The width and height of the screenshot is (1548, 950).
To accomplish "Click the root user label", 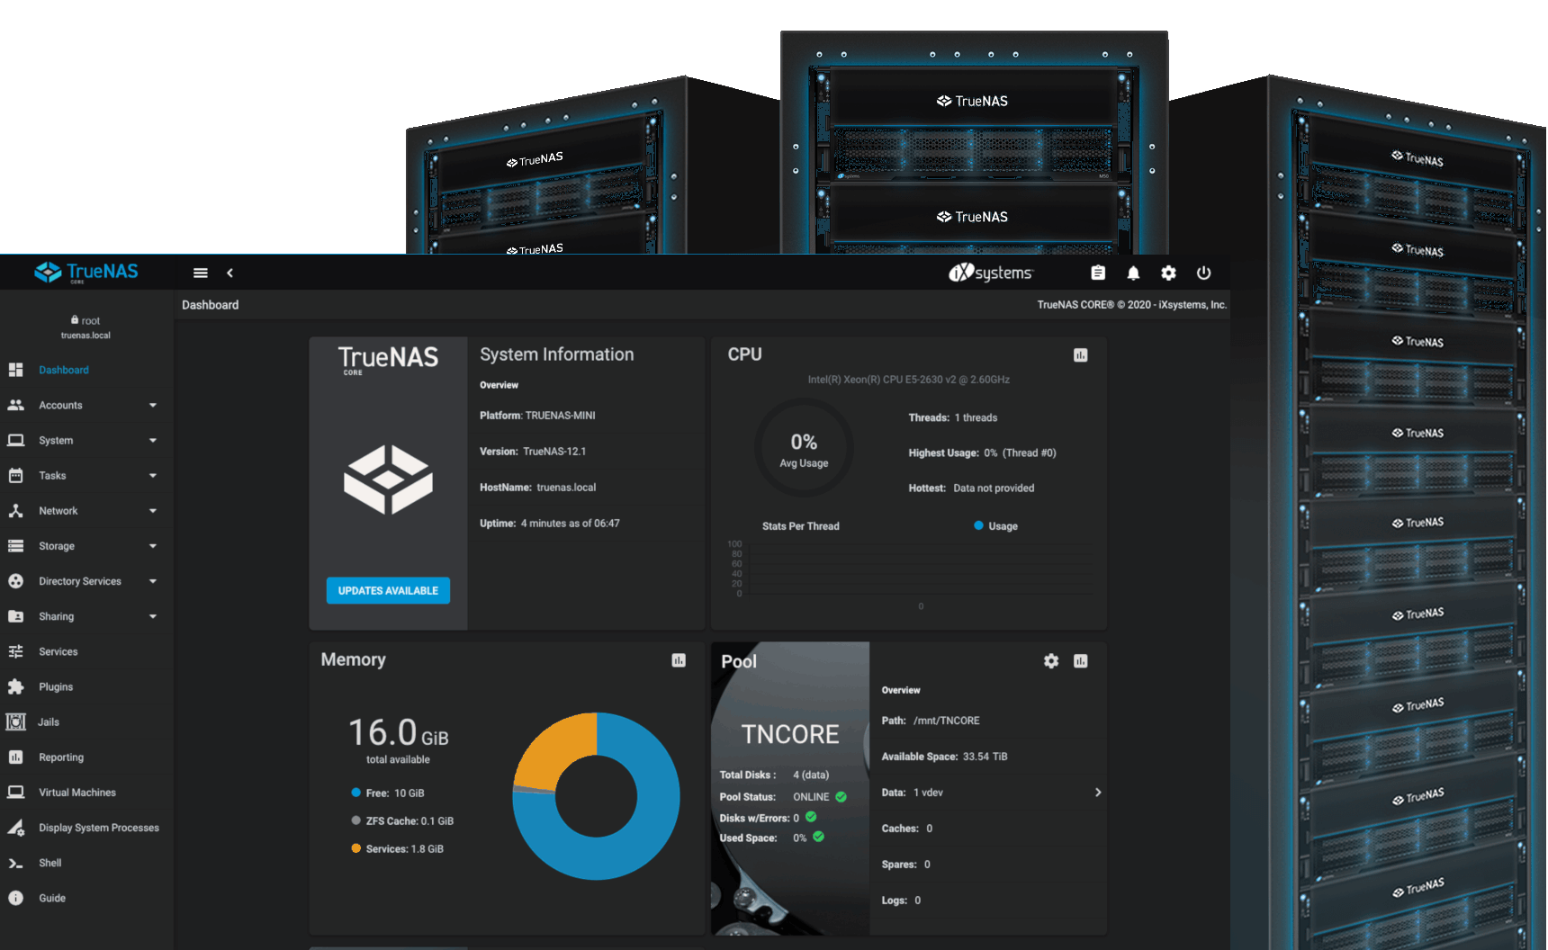I will tap(85, 320).
